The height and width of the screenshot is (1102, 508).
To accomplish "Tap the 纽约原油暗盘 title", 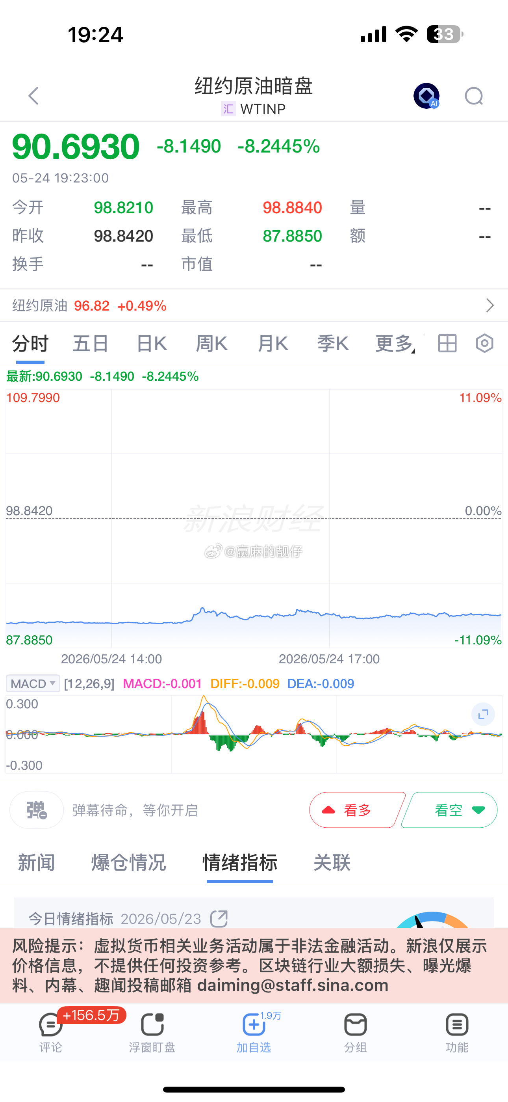I will click(x=254, y=86).
